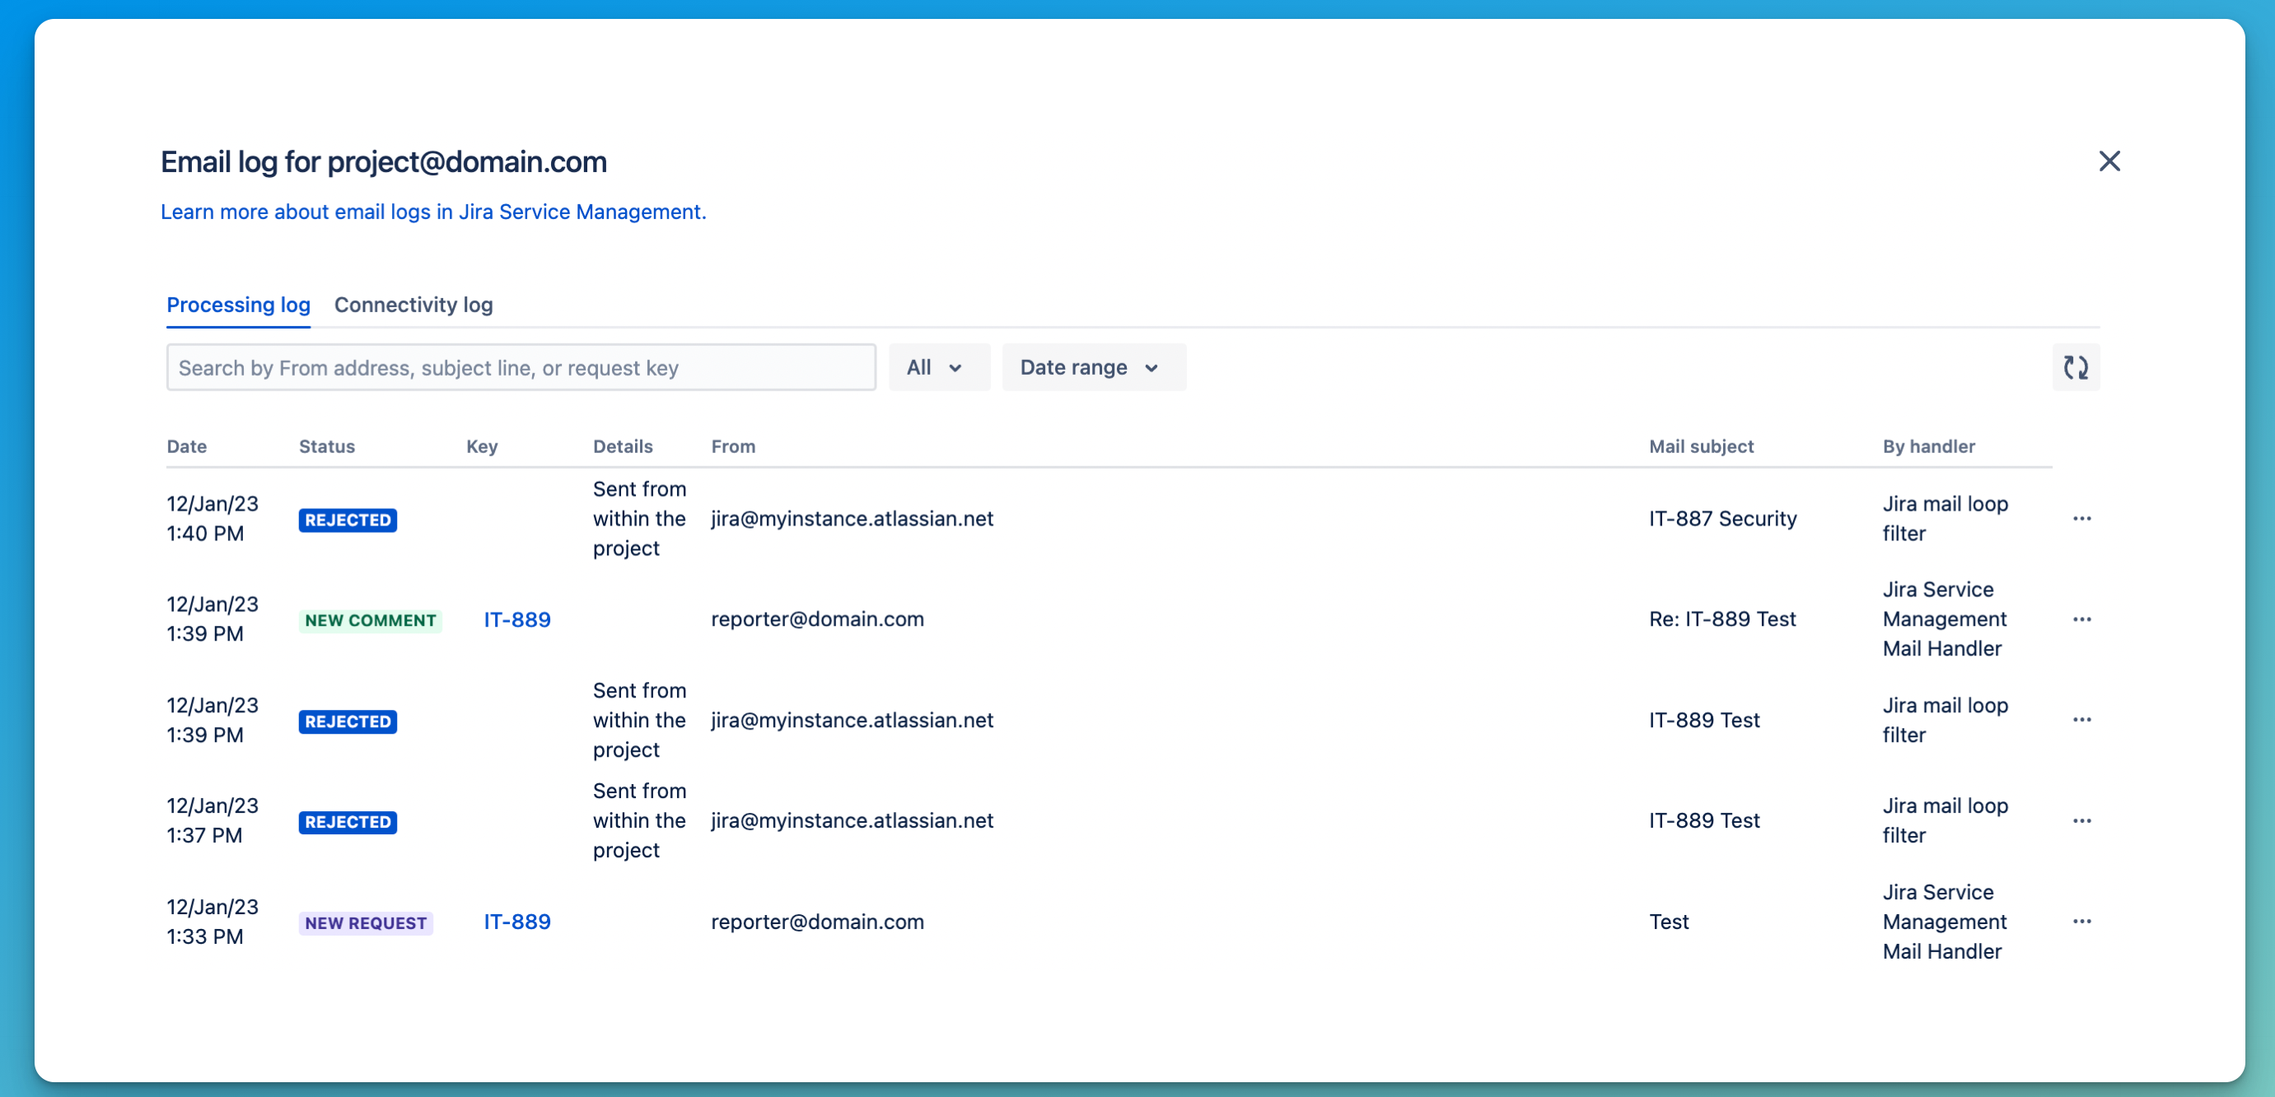
Task: Switch to the Connectivity log tab
Action: pos(413,305)
